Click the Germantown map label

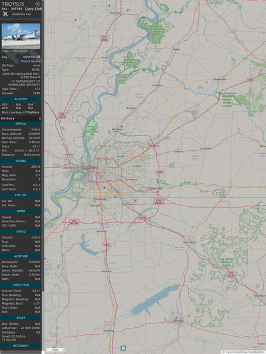coord(131,180)
